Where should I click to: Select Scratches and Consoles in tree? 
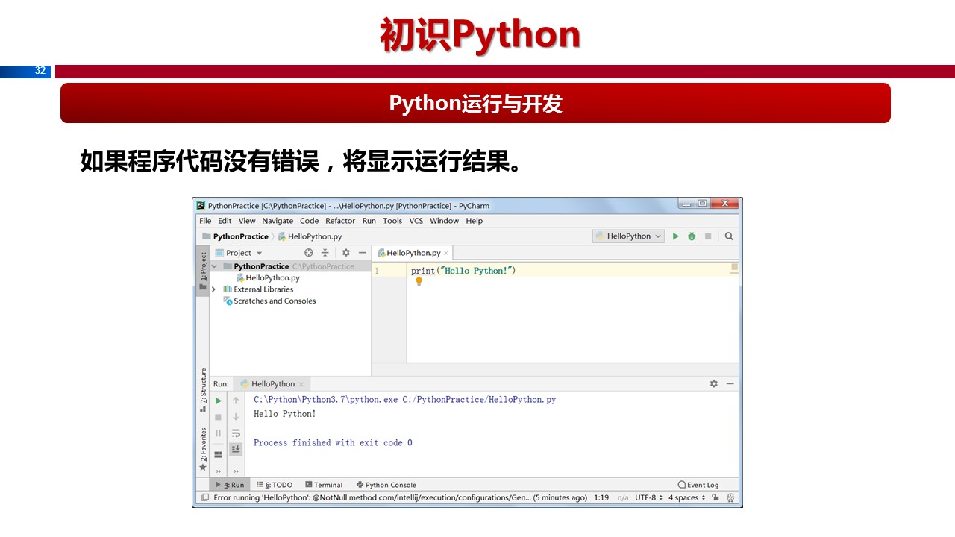[269, 301]
